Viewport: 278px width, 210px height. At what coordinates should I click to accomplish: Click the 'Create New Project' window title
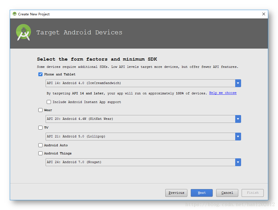pyautogui.click(x=34, y=14)
